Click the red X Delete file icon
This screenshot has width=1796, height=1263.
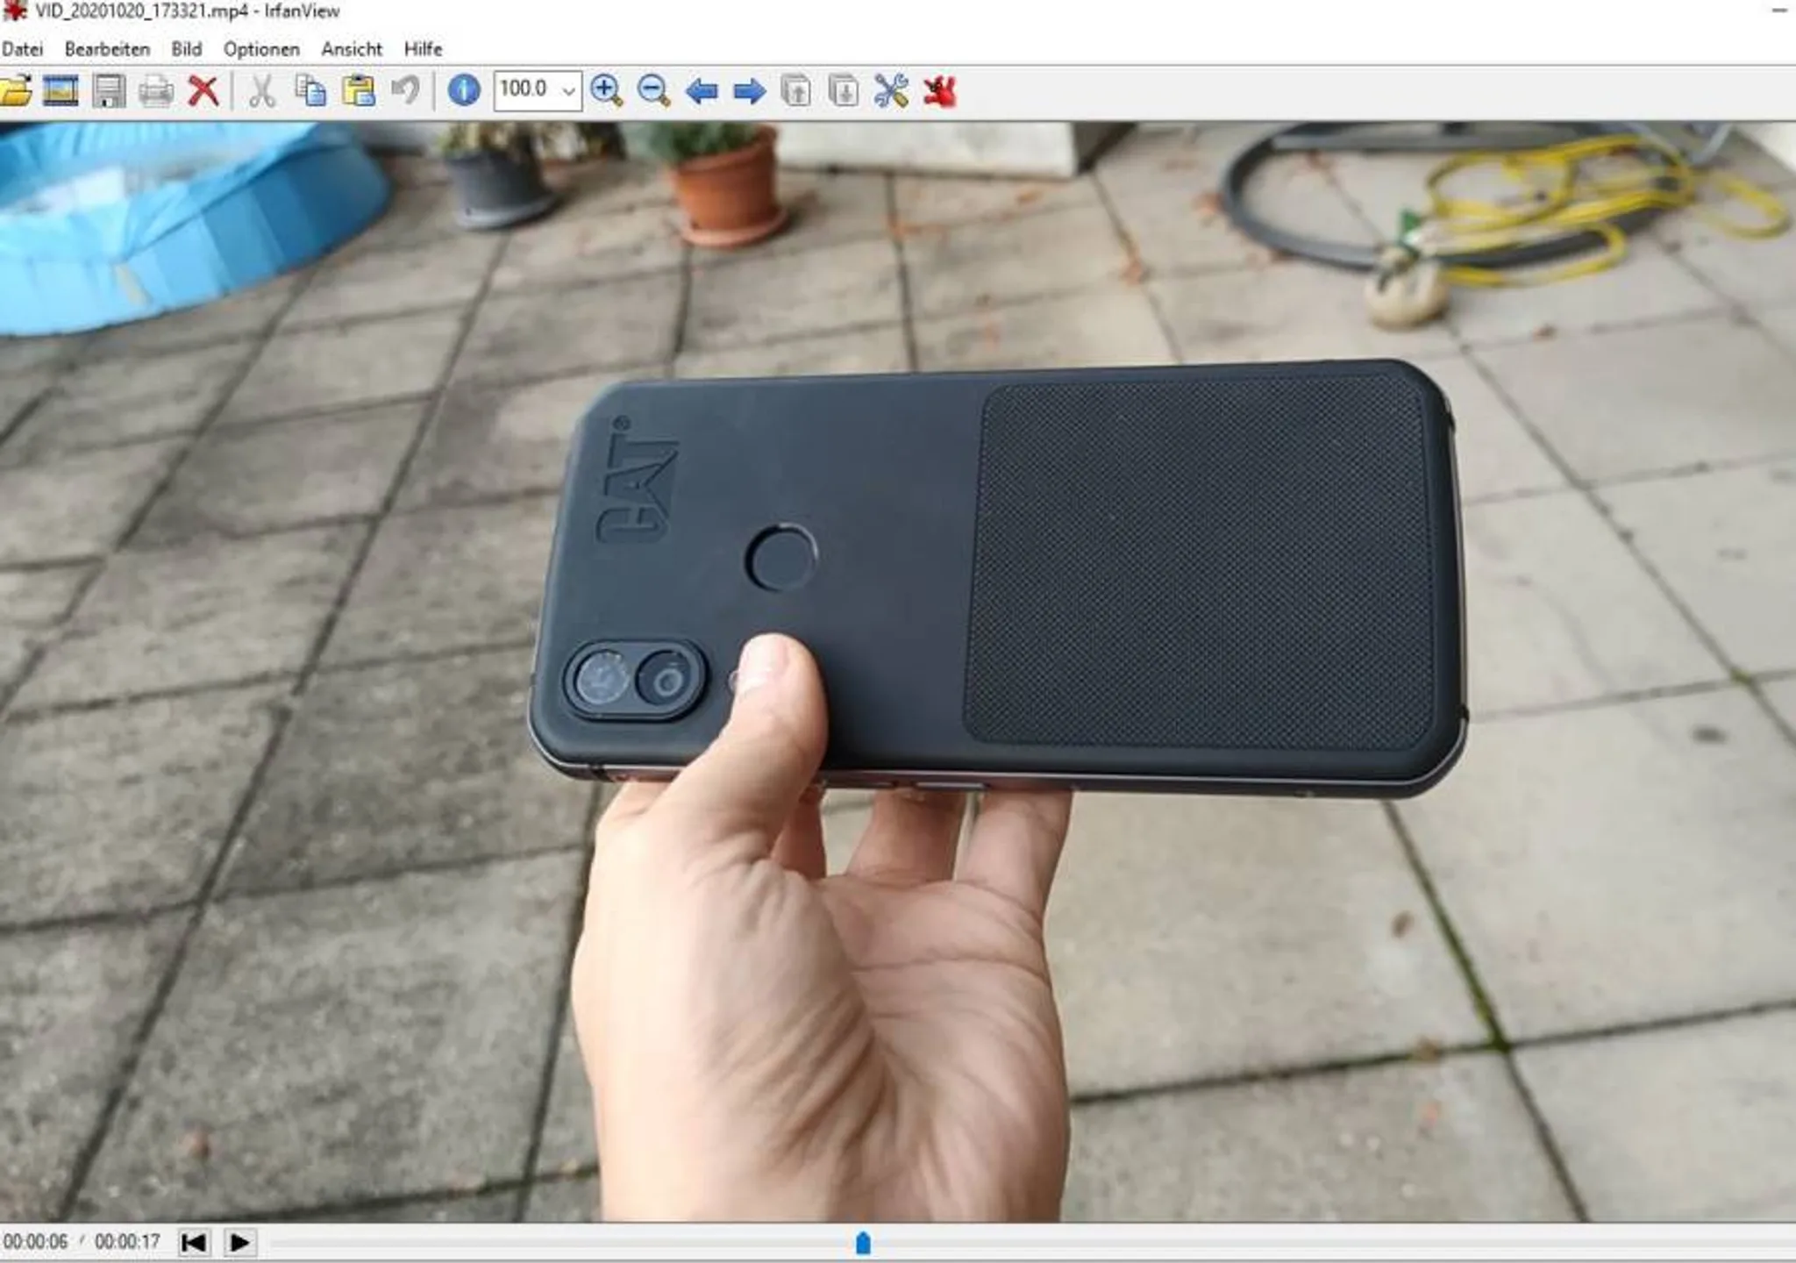[x=203, y=90]
